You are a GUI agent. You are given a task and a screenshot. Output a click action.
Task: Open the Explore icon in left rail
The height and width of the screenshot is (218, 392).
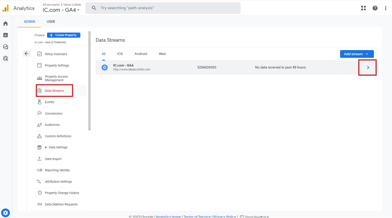point(6,47)
